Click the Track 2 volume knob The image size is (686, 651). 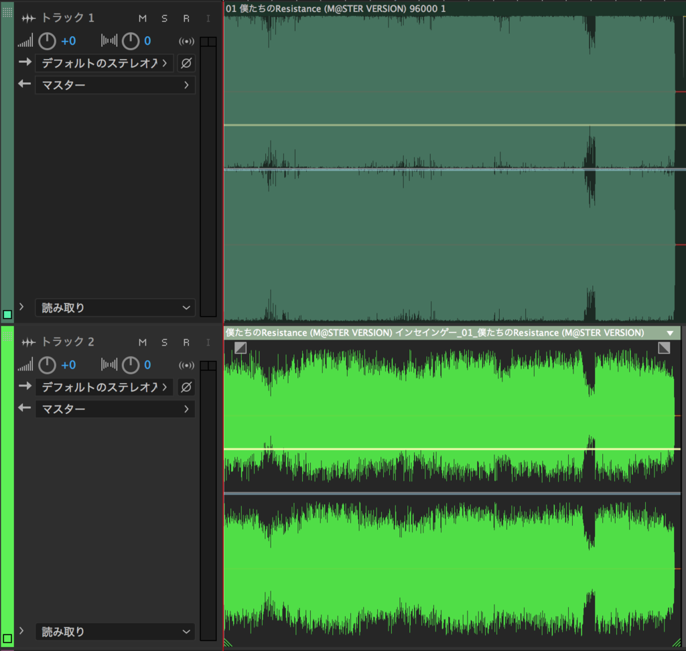48,365
